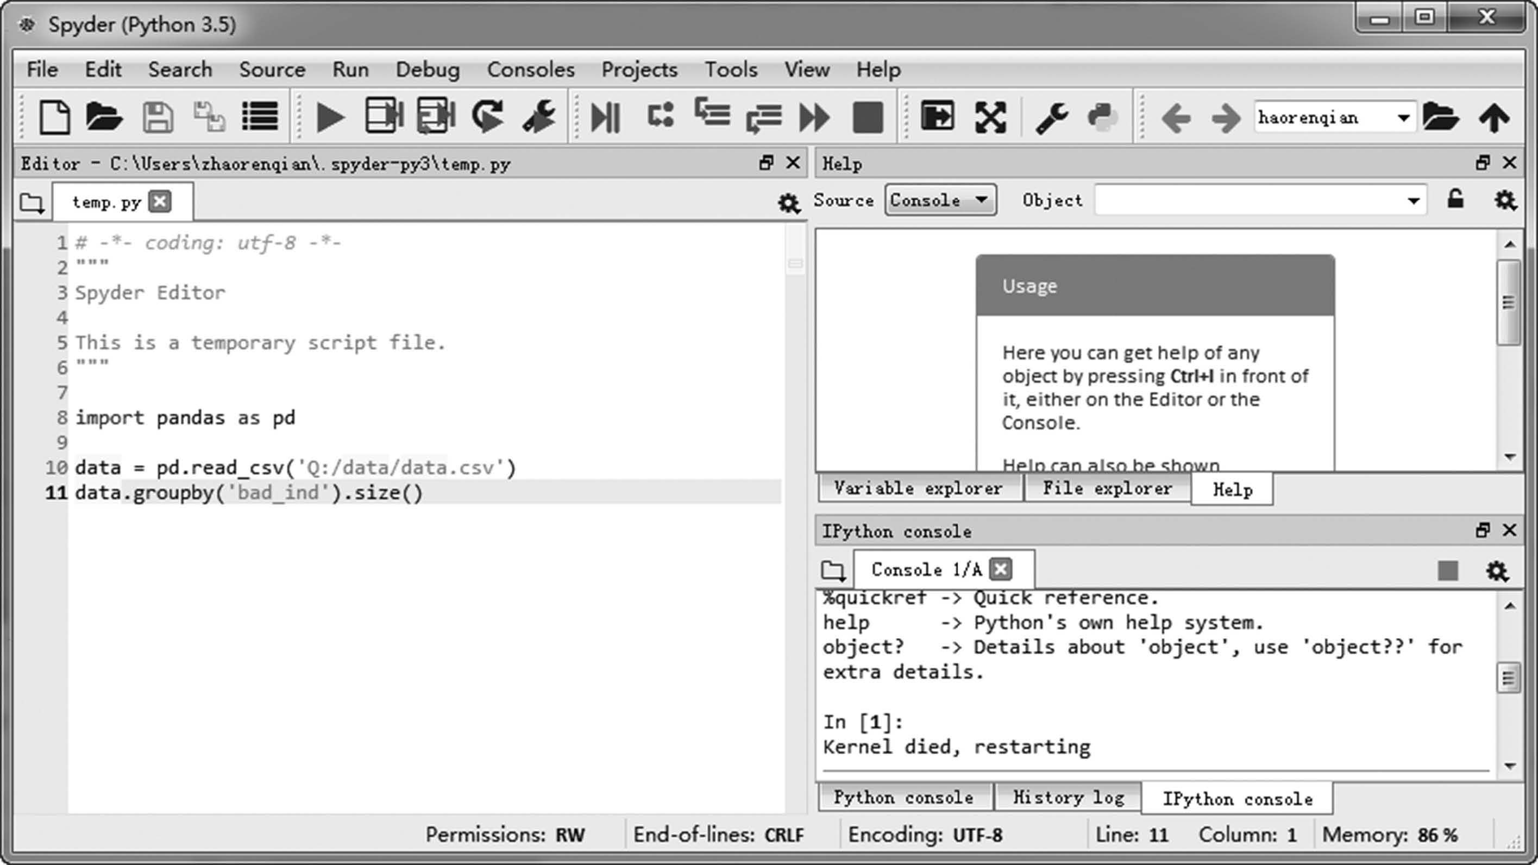Toggle fullscreen mode with crossed-arrows icon
1538x865 pixels.
pos(990,117)
